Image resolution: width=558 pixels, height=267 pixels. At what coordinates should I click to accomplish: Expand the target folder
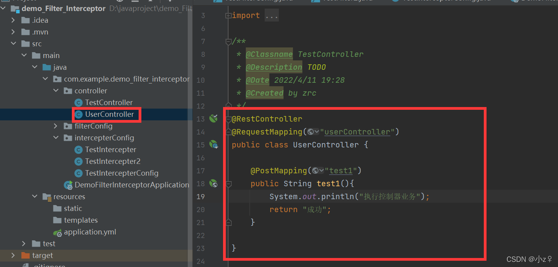point(13,256)
